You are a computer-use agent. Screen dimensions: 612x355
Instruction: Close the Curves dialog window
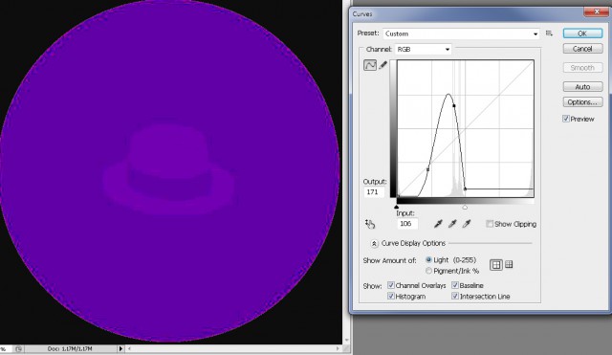pos(597,11)
